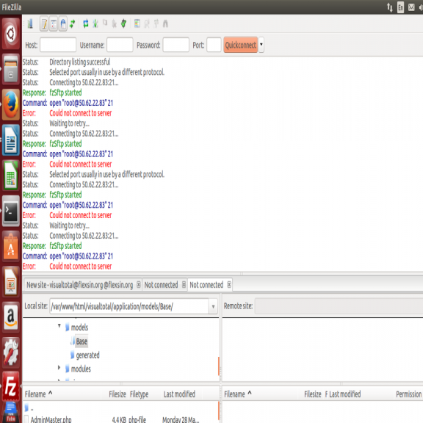Select the modules folder in local tree
Screen dimensions: 423x423
81,369
